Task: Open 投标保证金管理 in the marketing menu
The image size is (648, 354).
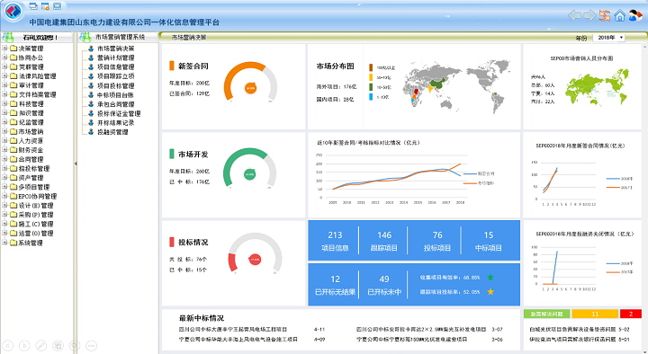Action: 119,113
